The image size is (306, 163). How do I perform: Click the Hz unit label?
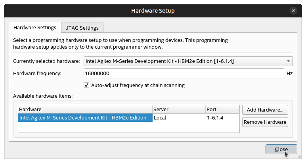[x=289, y=74]
